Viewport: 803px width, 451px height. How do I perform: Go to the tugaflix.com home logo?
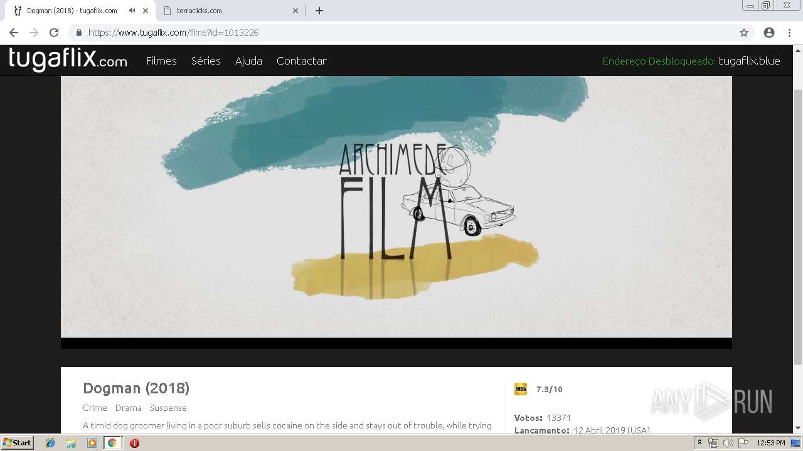(x=68, y=60)
